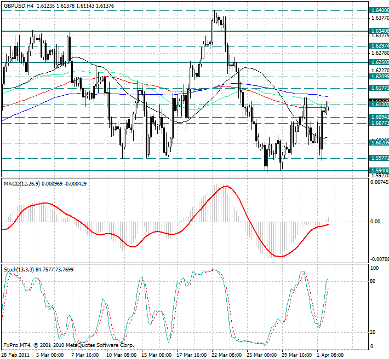The height and width of the screenshot is (359, 389).
Task: Click the 1.5927 price scale value
Action: [380, 176]
